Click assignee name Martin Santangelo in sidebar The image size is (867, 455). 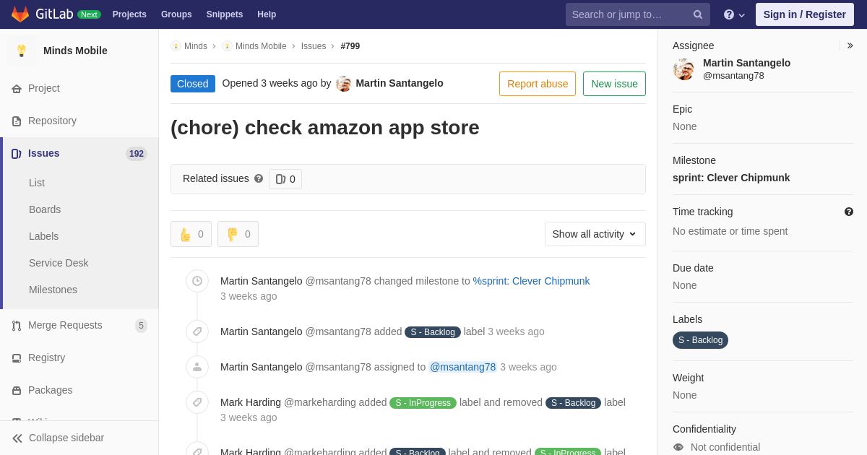(x=746, y=63)
